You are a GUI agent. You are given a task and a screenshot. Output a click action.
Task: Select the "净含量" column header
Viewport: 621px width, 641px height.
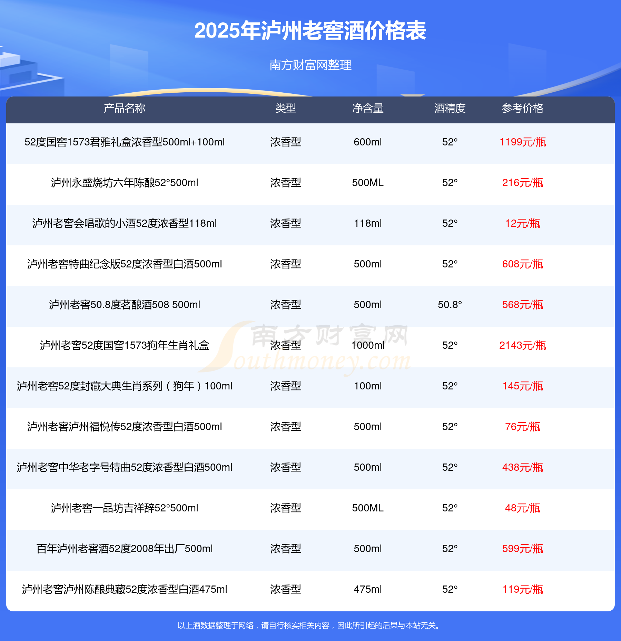click(368, 108)
